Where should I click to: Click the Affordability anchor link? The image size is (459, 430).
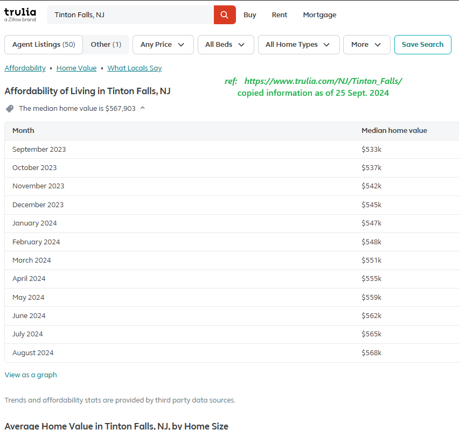[25, 68]
